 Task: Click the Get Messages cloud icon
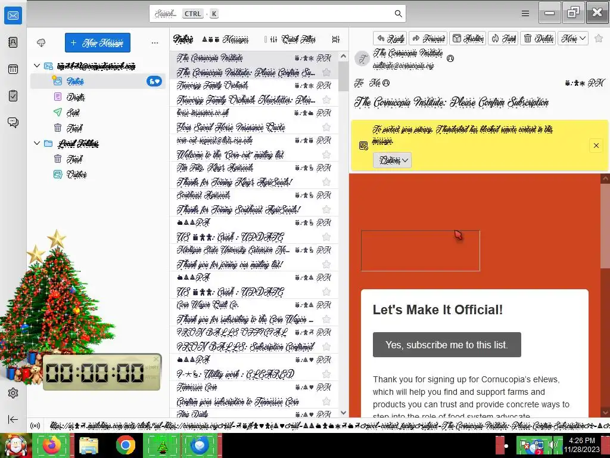click(41, 42)
